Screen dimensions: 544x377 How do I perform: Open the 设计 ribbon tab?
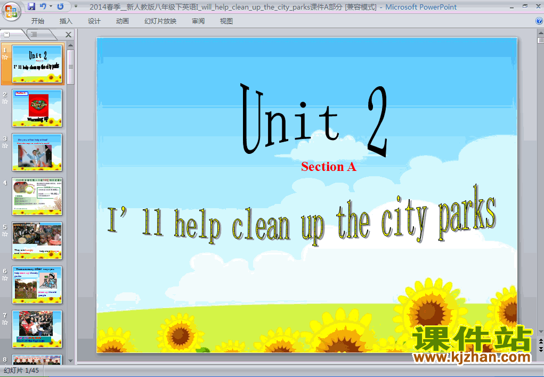[x=94, y=21]
